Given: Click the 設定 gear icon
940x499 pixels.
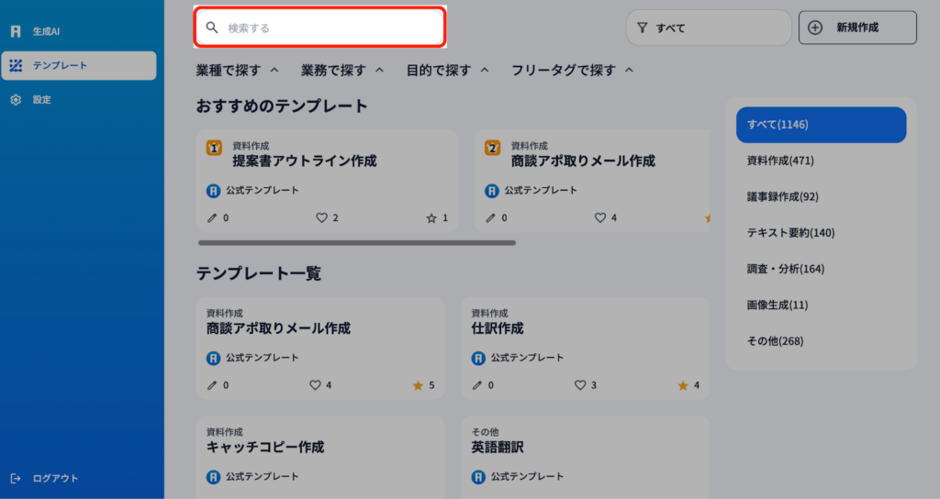Looking at the screenshot, I should [x=16, y=100].
